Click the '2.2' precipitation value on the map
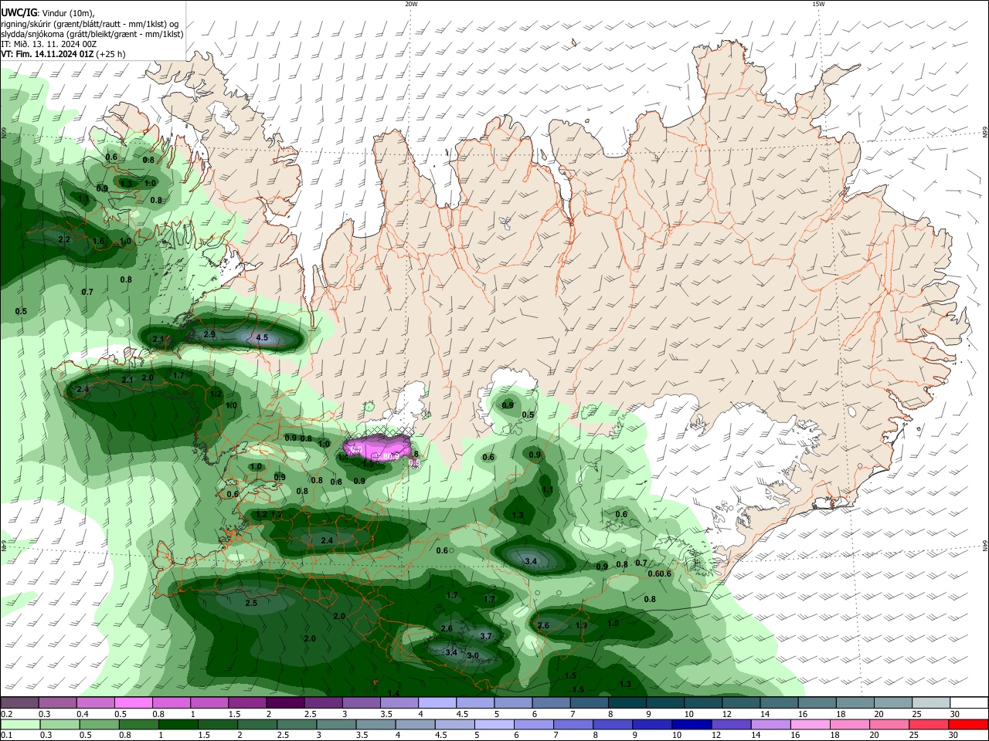The height and width of the screenshot is (741, 989). (x=64, y=239)
